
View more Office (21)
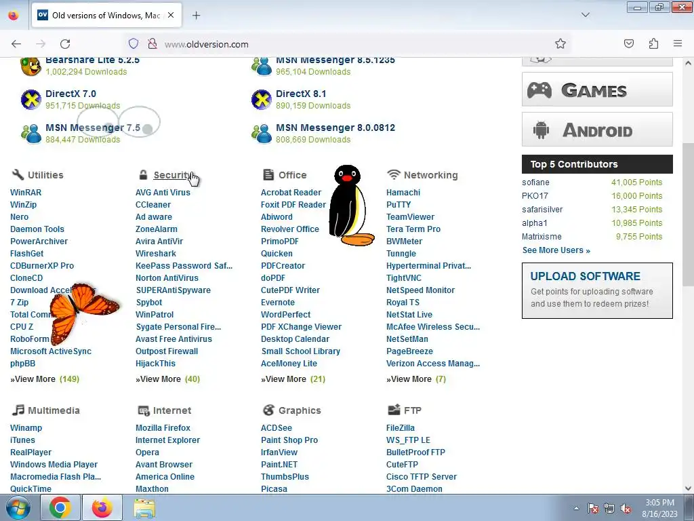293,379
